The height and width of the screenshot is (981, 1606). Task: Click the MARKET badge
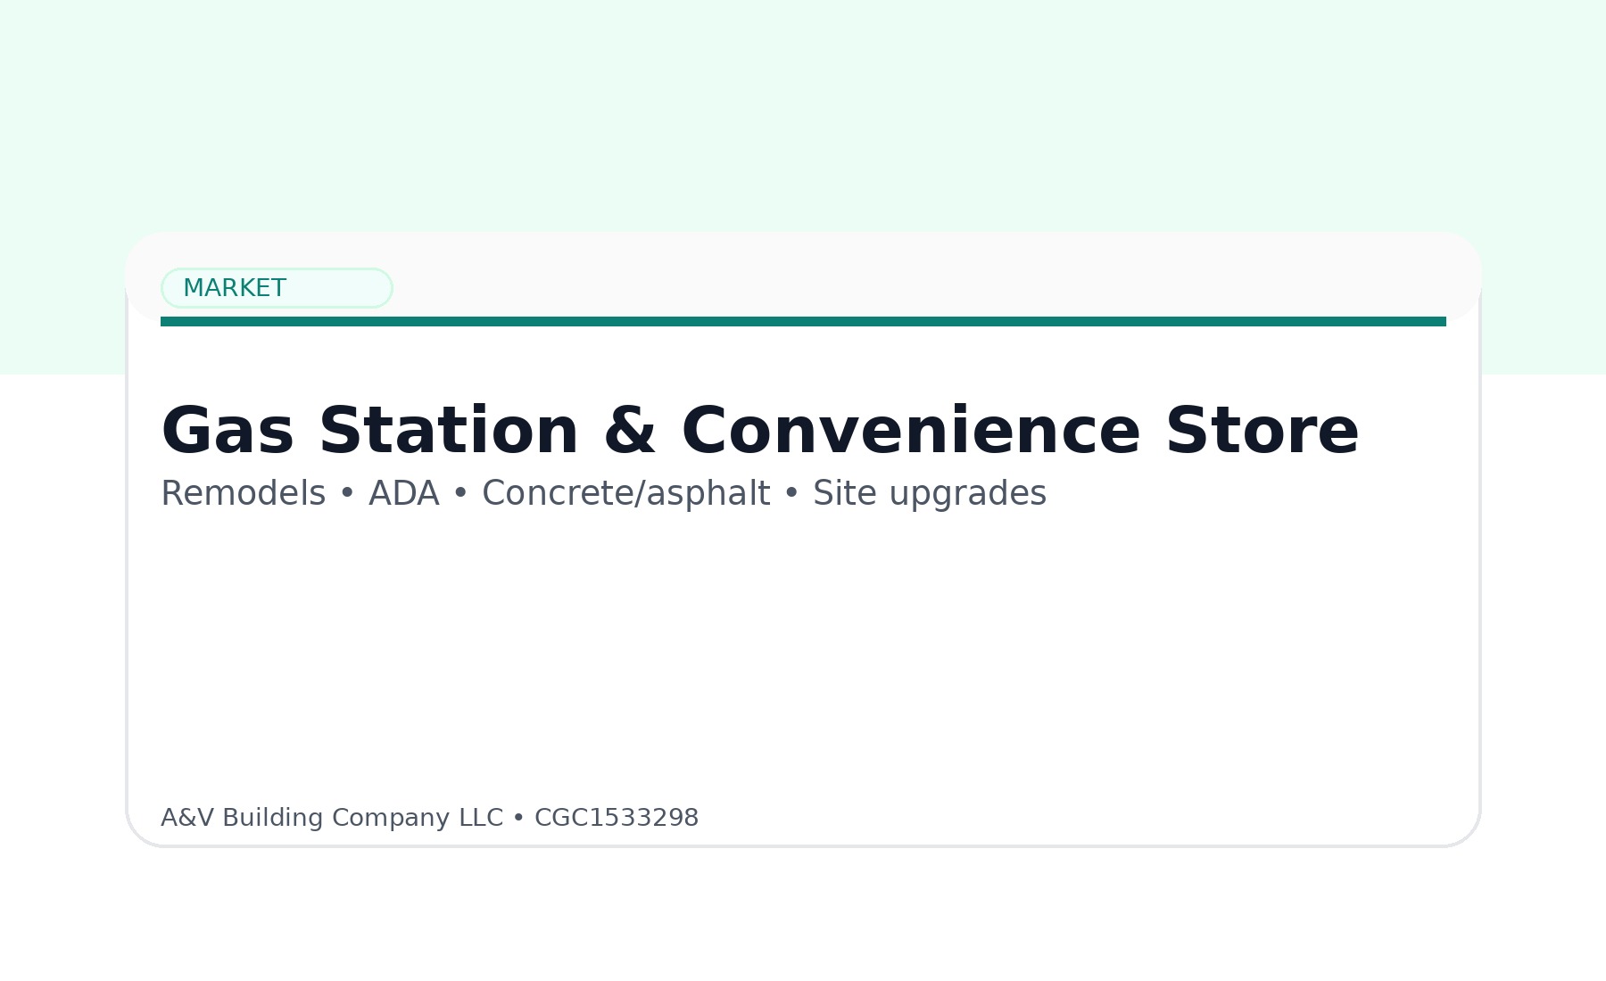pyautogui.click(x=277, y=287)
